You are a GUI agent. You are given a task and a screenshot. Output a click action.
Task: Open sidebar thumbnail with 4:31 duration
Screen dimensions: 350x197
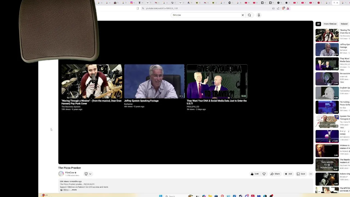(327, 35)
